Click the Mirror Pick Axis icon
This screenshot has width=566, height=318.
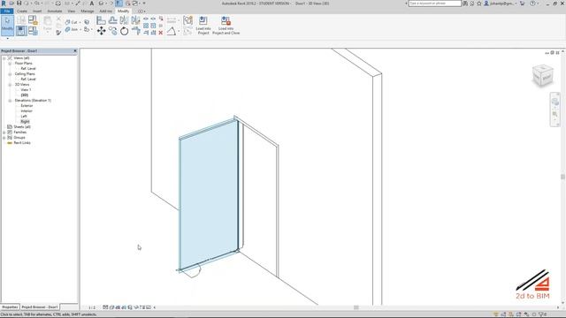pyautogui.click(x=124, y=20)
